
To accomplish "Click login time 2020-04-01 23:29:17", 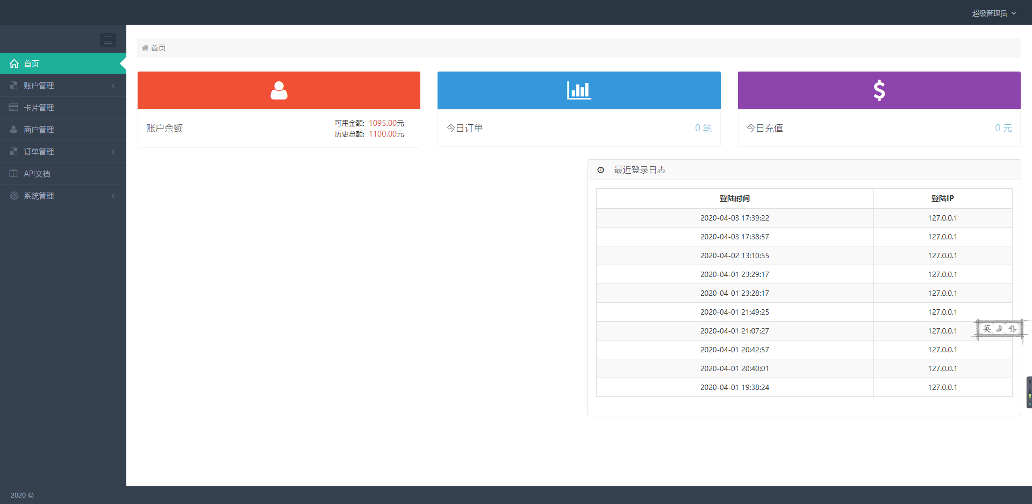I will [735, 274].
